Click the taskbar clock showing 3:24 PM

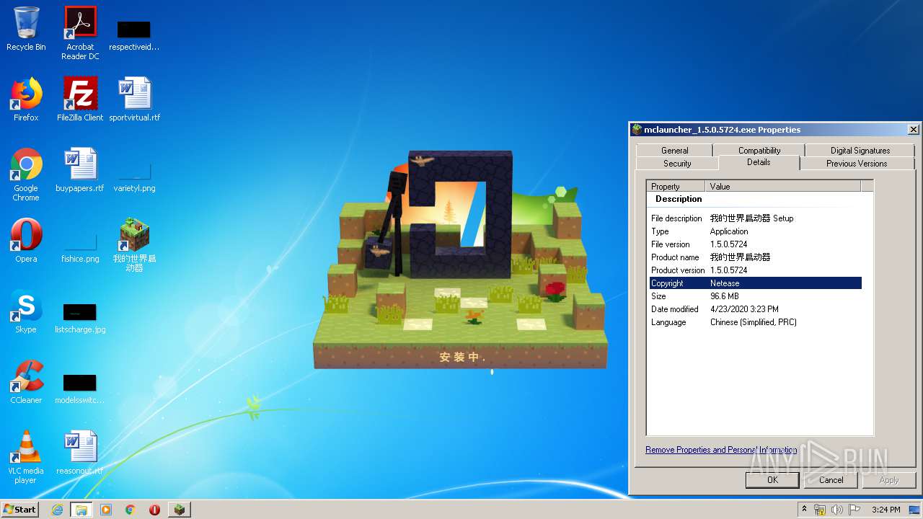click(886, 510)
